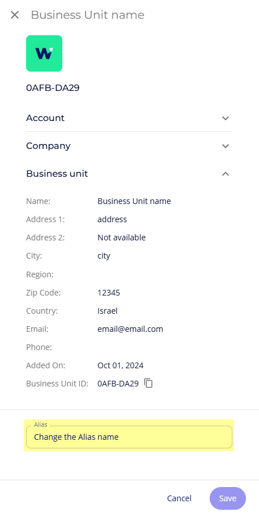Expand the Company section chevron
Screen dimensions: 259x516
(x=225, y=146)
